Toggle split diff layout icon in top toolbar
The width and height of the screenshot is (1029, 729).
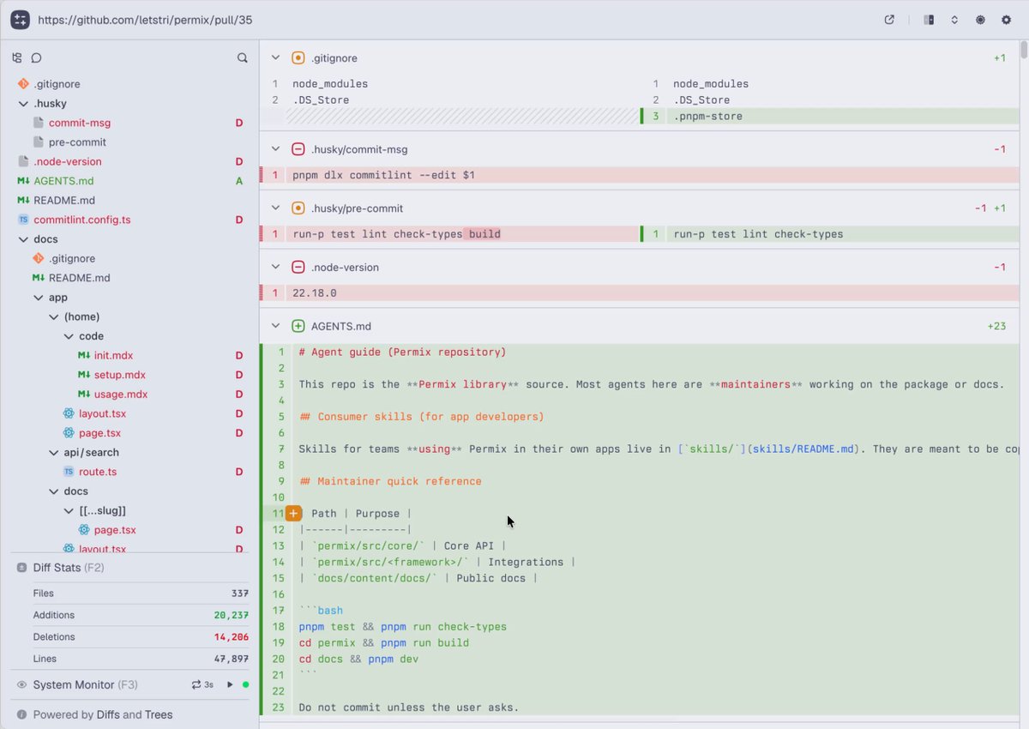[x=929, y=20]
